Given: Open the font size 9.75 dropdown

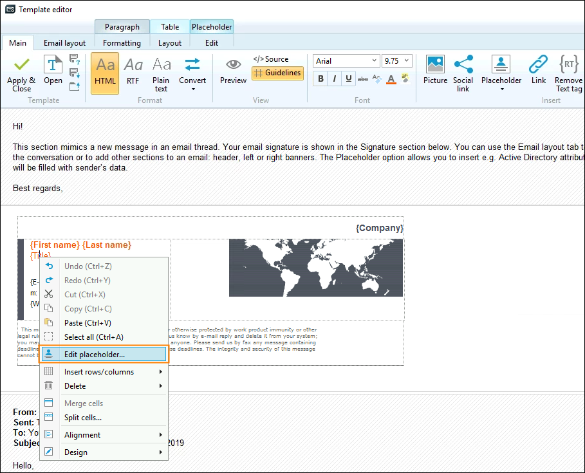Looking at the screenshot, I should coord(407,60).
